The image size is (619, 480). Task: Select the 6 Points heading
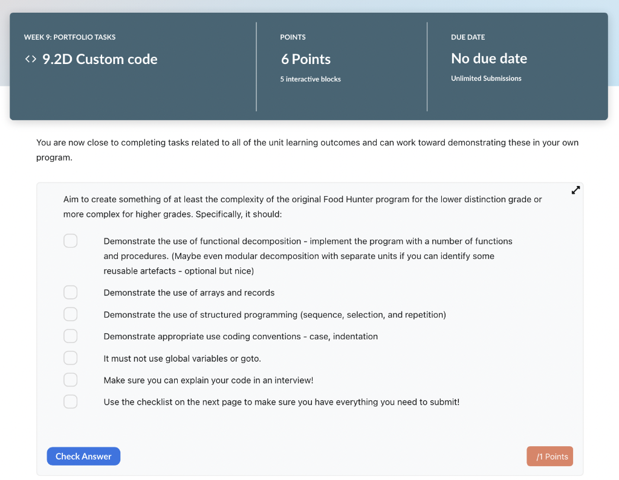(x=306, y=59)
